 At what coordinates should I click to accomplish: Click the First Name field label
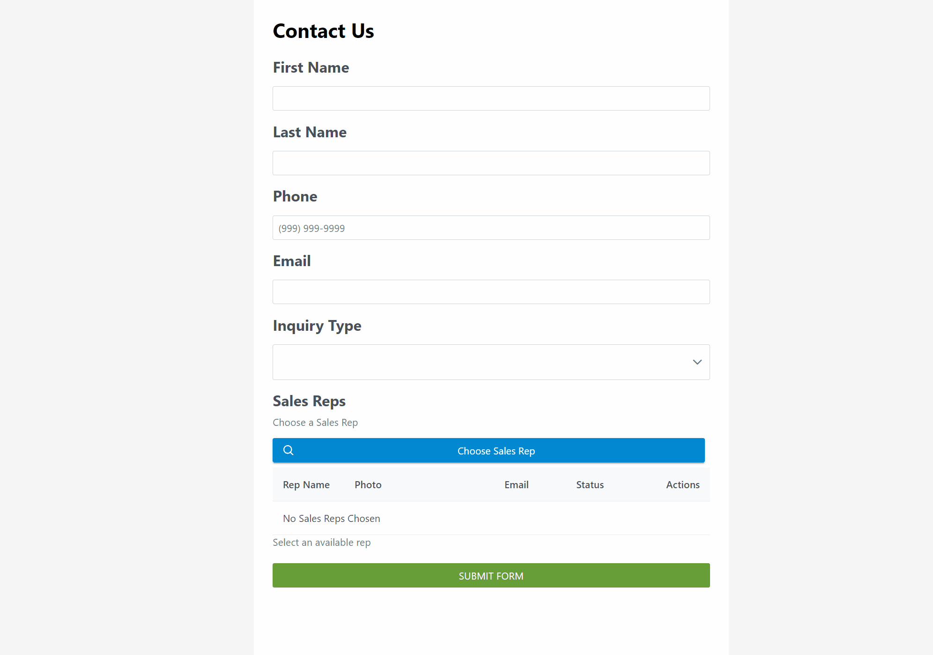tap(311, 67)
